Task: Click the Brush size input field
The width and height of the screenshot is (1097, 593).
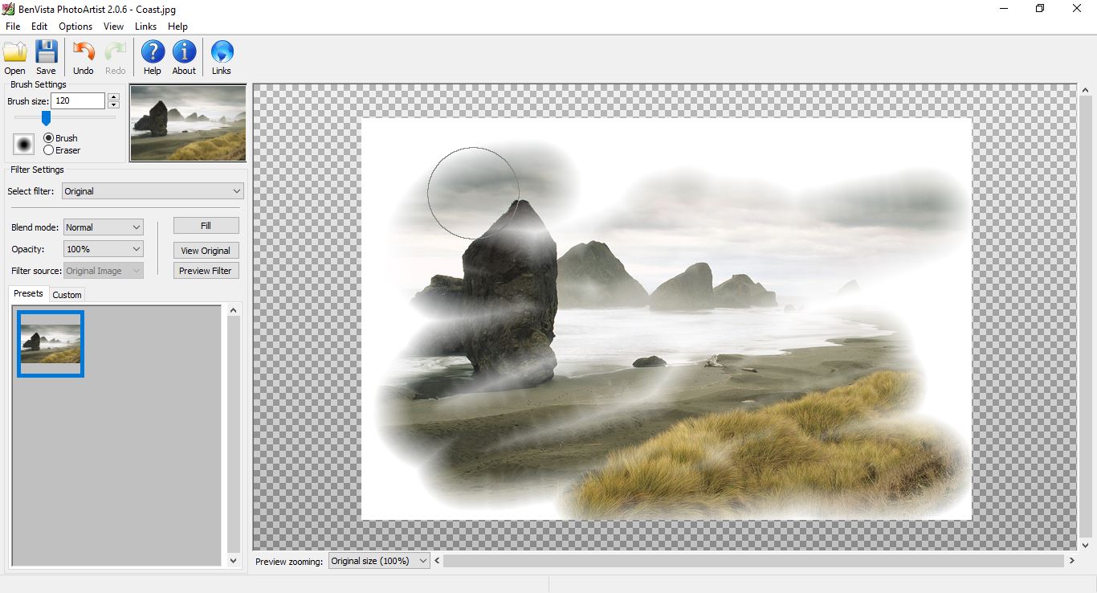Action: 78,100
